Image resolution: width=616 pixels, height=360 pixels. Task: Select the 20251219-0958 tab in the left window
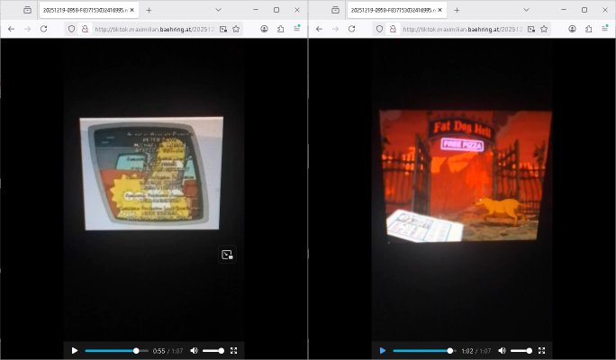click(x=84, y=10)
